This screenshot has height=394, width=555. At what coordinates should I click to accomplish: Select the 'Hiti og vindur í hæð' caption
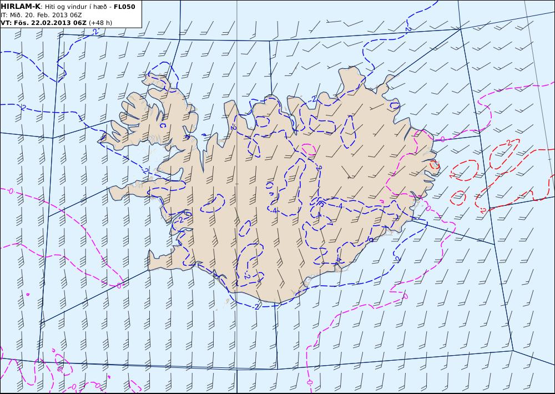[75, 7]
